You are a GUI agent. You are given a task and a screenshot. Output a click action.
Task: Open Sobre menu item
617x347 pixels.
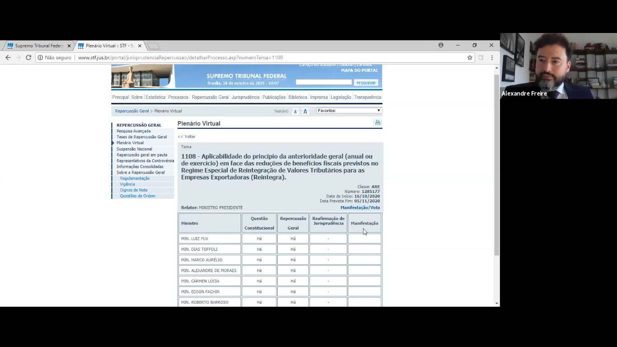pyautogui.click(x=137, y=97)
